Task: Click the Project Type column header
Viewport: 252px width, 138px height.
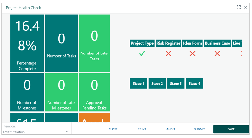Action: tap(142, 43)
